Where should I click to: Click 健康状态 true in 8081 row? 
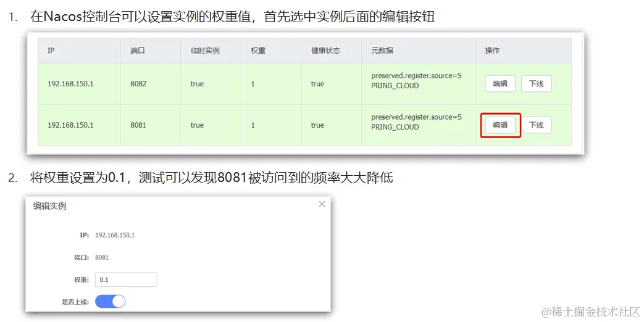click(317, 125)
